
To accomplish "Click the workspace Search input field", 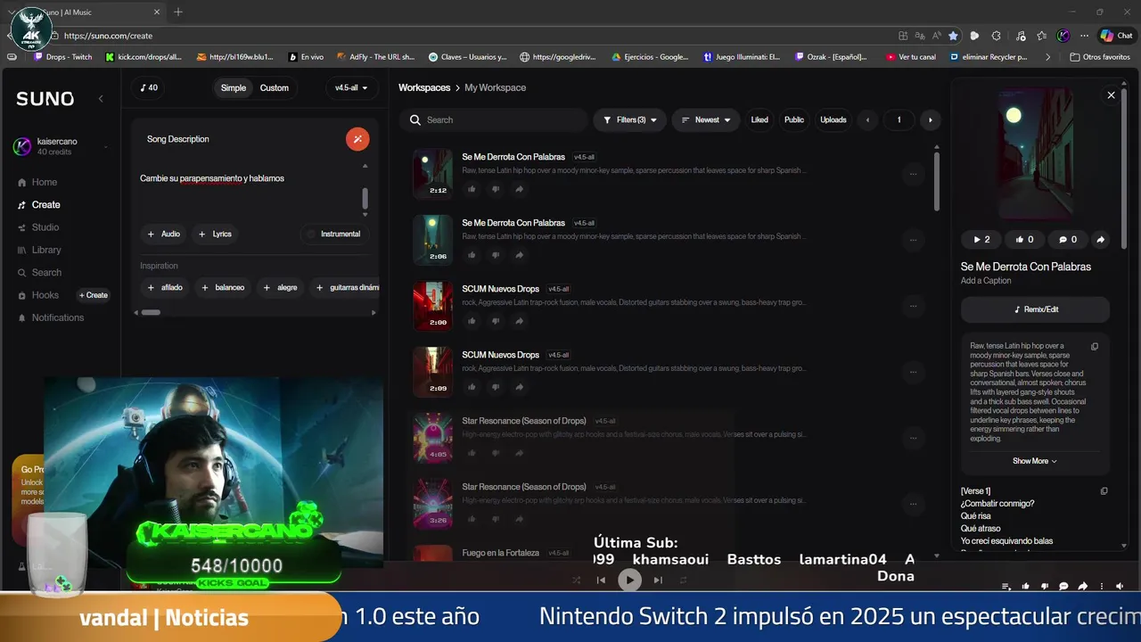I will coord(494,119).
